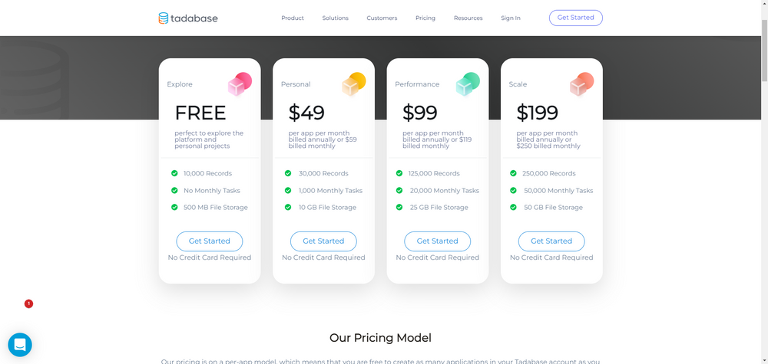Viewport: 768px width, 364px height.
Task: Click the red chat notification badge
Action: 29,304
